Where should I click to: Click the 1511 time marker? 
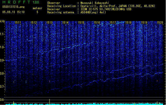[x=18, y=22]
